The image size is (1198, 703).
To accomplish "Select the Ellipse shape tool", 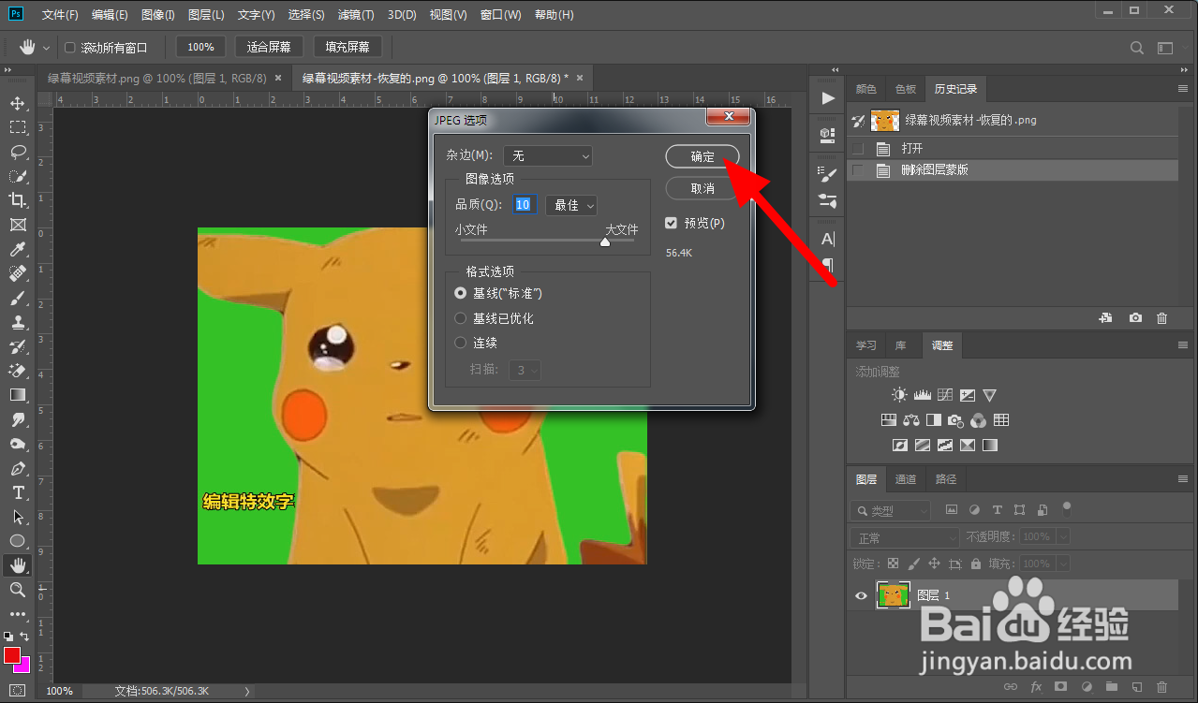I will coord(18,541).
